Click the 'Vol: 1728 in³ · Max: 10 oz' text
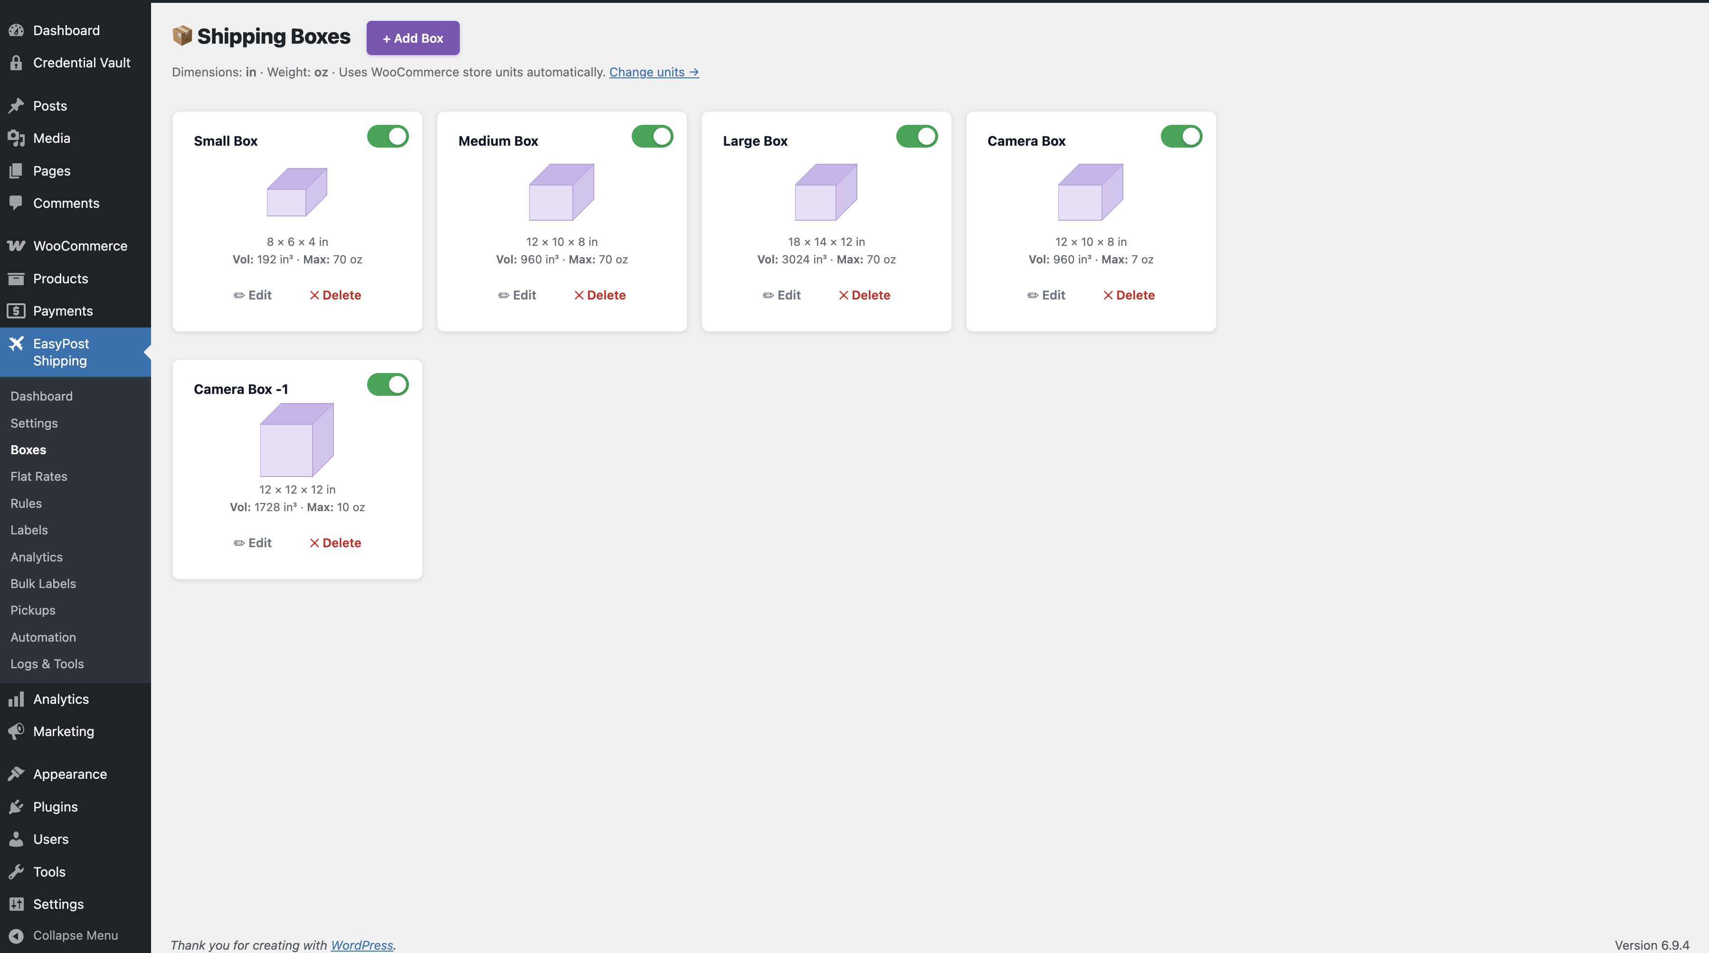Viewport: 1709px width, 953px height. click(297, 508)
